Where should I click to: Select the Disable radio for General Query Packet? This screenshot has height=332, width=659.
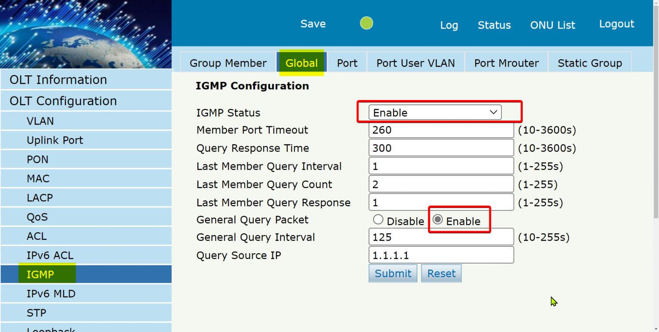378,220
